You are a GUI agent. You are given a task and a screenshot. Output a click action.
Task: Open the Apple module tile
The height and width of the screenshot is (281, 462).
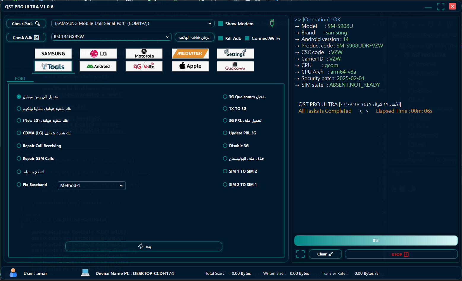coord(190,66)
